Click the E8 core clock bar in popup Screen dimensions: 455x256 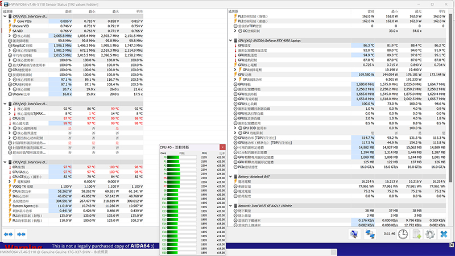182,191
